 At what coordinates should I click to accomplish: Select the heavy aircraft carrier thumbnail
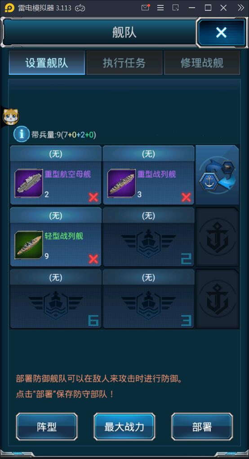pyautogui.click(x=29, y=183)
